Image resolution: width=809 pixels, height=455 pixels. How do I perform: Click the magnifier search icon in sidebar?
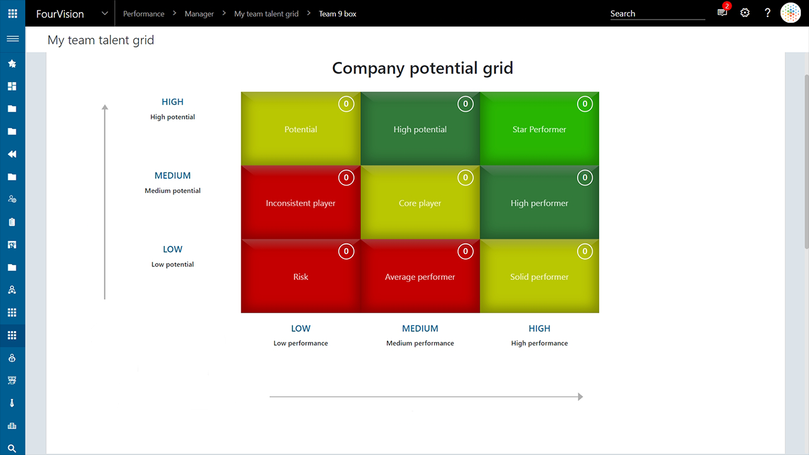[12, 448]
